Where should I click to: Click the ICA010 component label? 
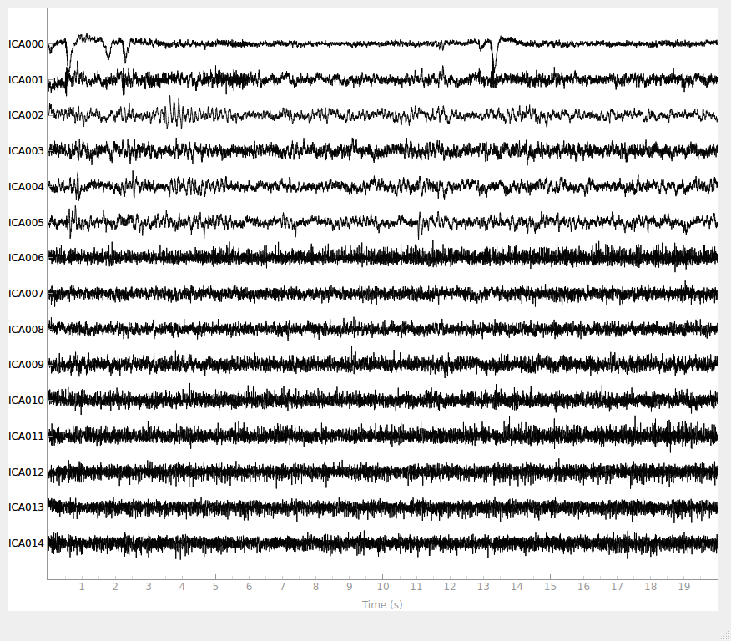26,401
